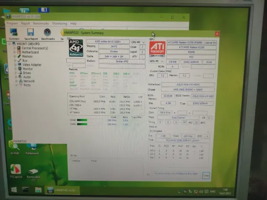This screenshot has height=200, width=267.
Task: Open the command prompt taskbar icon
Action: click(x=25, y=190)
